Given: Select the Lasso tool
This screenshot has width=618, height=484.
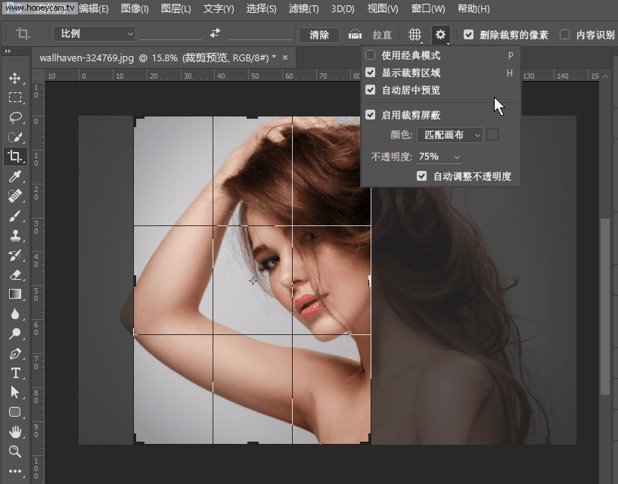Looking at the screenshot, I should tap(15, 117).
